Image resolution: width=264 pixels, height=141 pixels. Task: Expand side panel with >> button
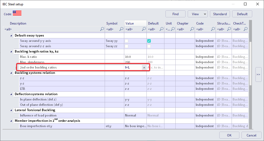click(x=258, y=74)
